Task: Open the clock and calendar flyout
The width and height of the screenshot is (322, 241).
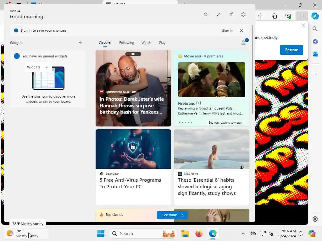Action: [x=287, y=233]
